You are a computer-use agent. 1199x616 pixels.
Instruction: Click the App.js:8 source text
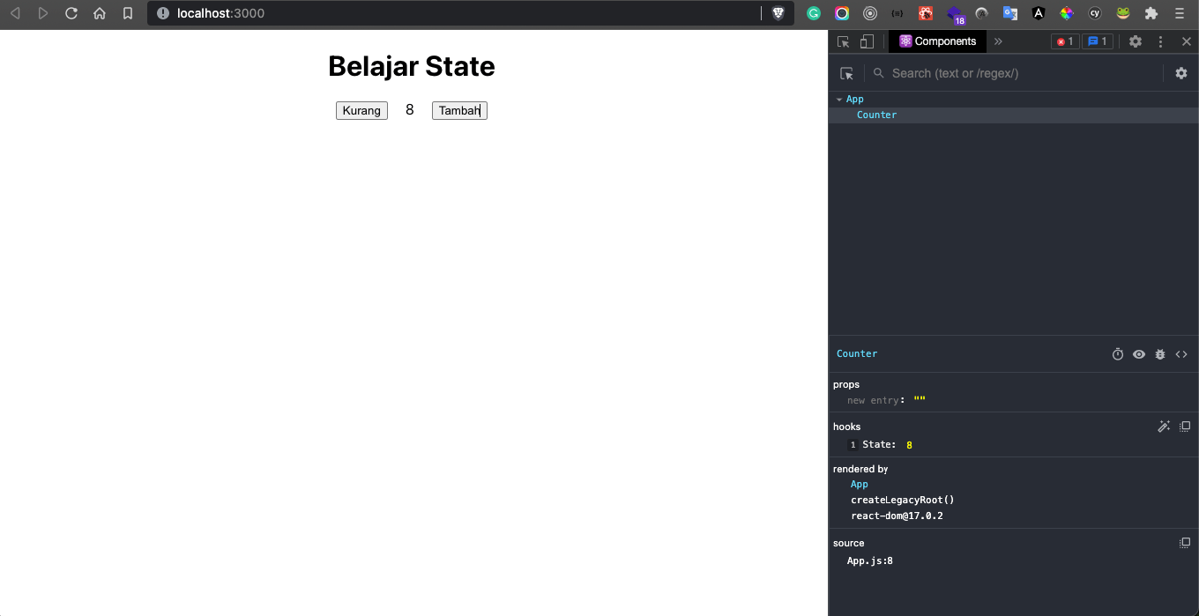(870, 560)
